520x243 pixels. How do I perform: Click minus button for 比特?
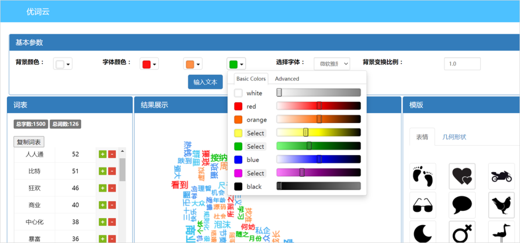[112, 171]
